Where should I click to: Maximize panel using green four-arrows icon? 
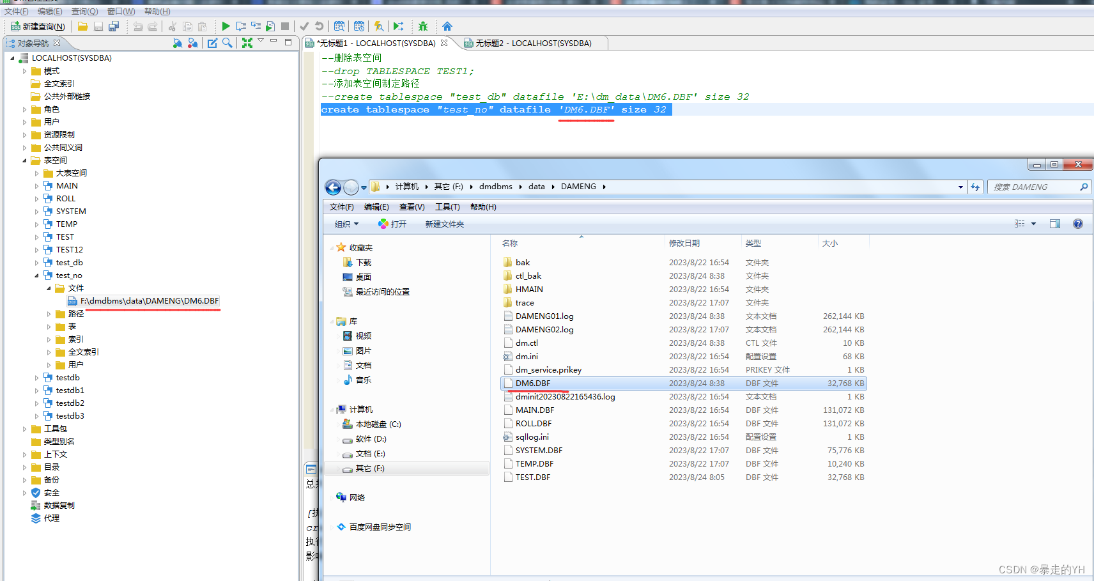(x=247, y=43)
